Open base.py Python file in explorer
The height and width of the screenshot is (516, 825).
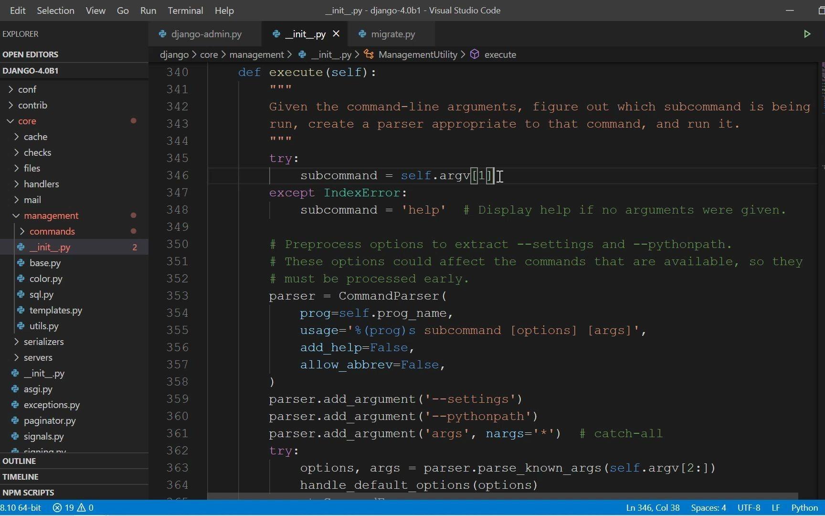point(45,263)
